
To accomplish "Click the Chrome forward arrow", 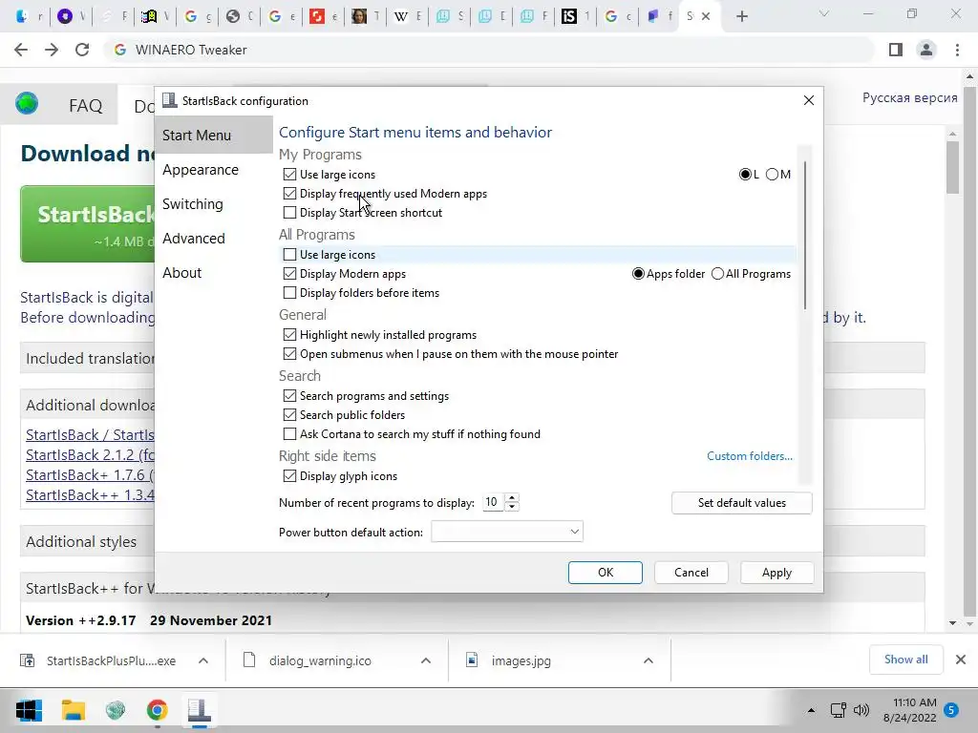I will click(x=52, y=50).
